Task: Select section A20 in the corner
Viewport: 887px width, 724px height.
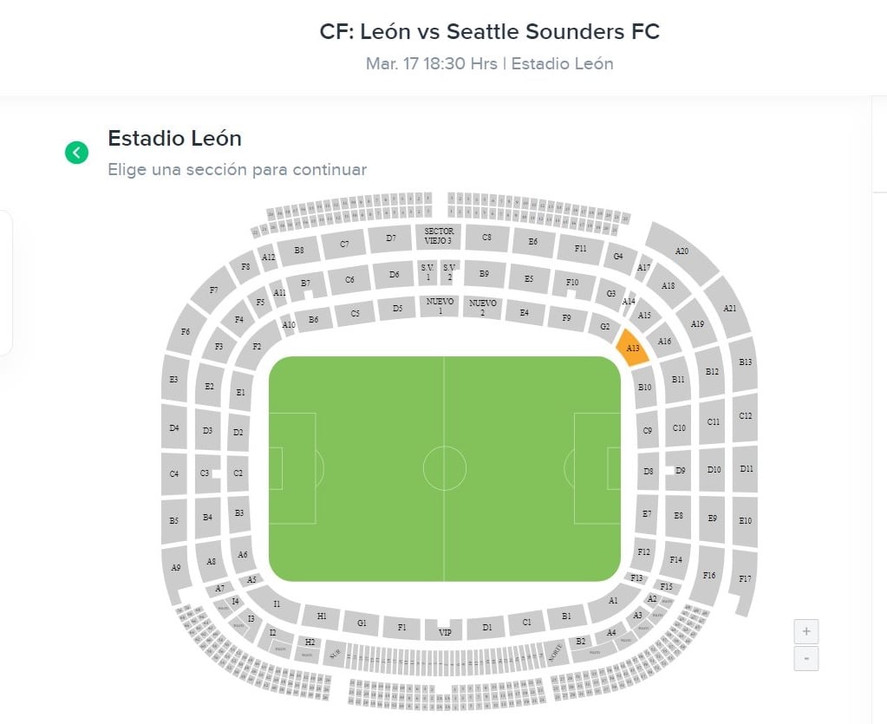Action: [x=681, y=251]
